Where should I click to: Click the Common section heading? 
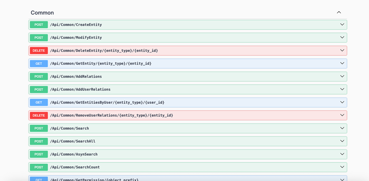pyautogui.click(x=42, y=13)
